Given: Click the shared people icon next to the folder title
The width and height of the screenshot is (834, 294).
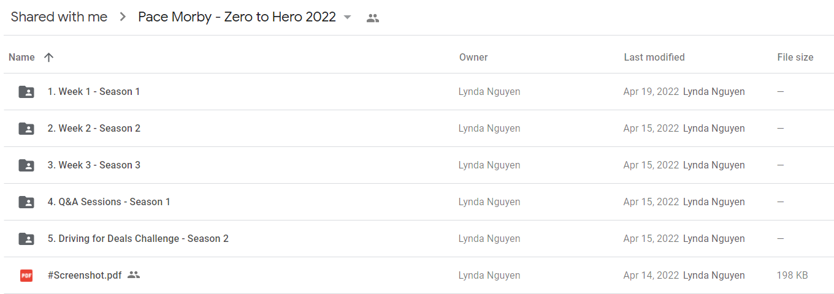Looking at the screenshot, I should (372, 18).
